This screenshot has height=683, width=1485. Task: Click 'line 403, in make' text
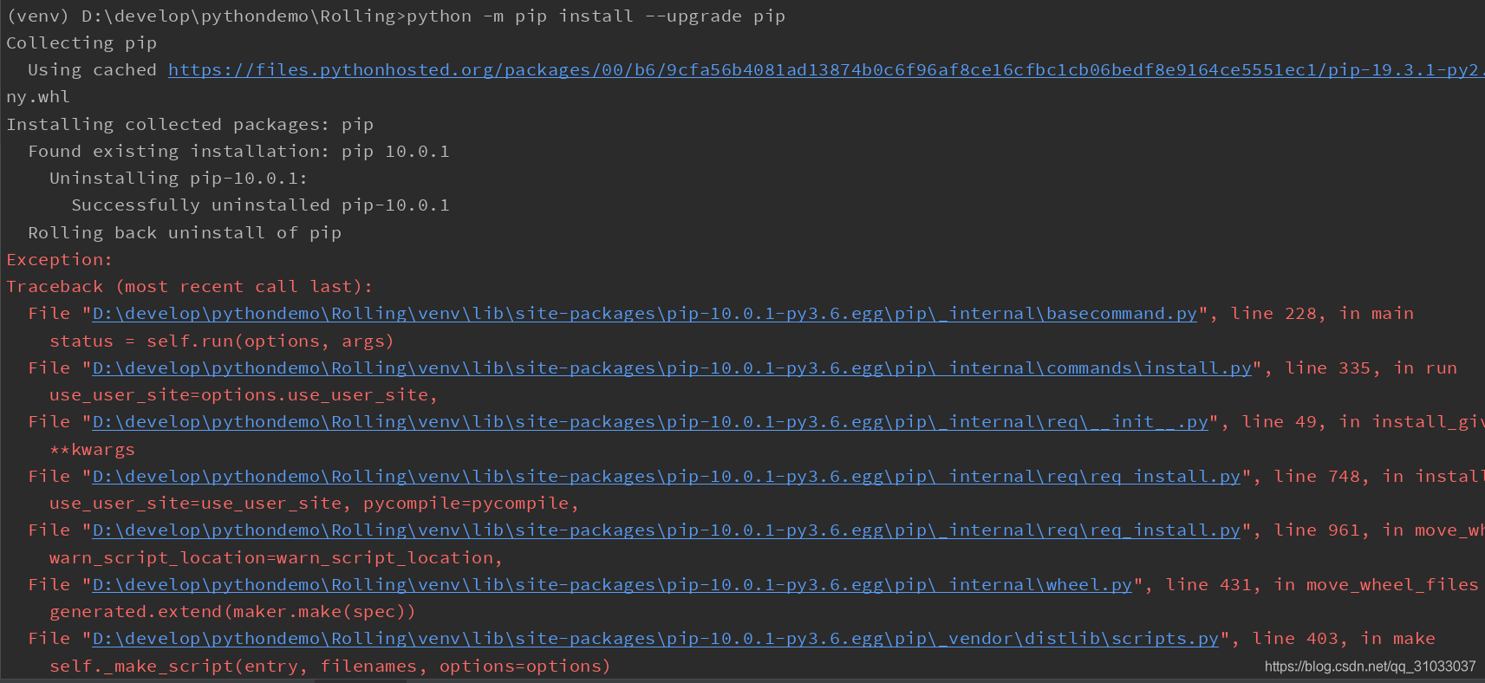tap(1344, 639)
